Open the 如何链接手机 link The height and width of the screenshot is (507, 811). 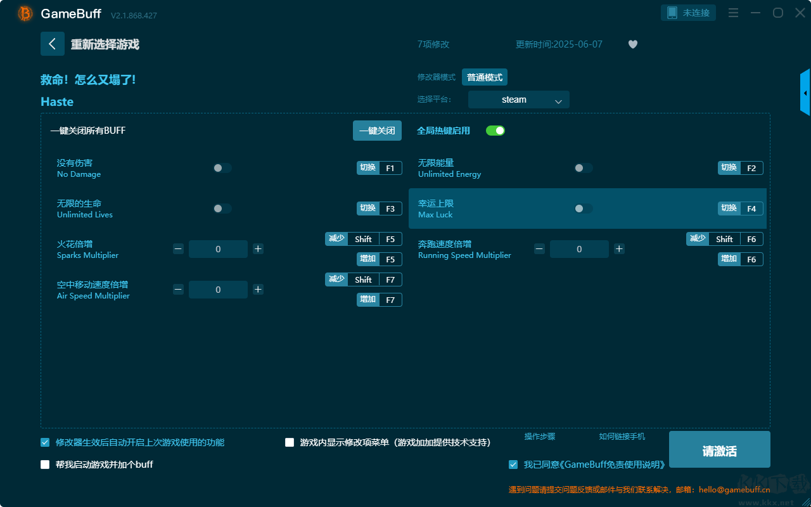coord(622,437)
